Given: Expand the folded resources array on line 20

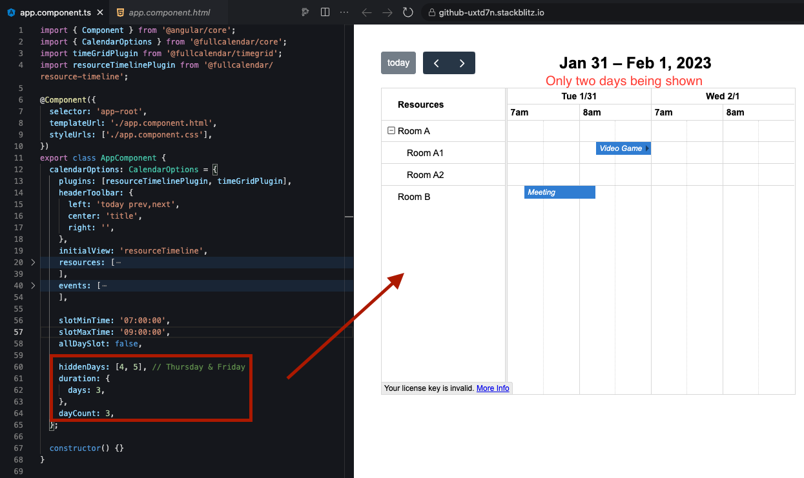Looking at the screenshot, I should 32,262.
